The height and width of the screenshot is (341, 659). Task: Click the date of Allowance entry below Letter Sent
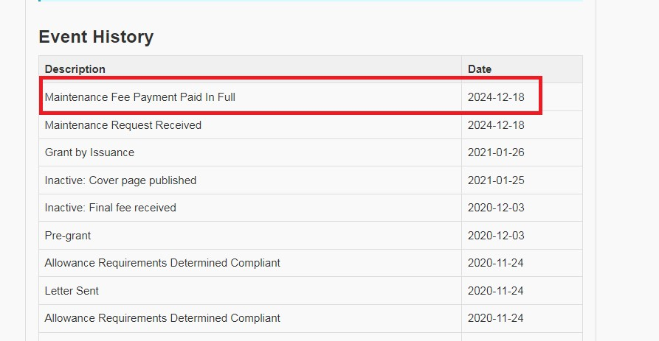pos(496,318)
